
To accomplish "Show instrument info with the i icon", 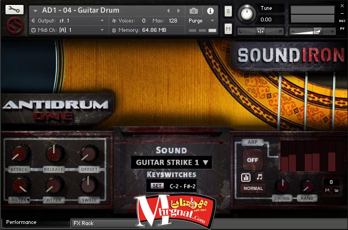I will [x=210, y=10].
